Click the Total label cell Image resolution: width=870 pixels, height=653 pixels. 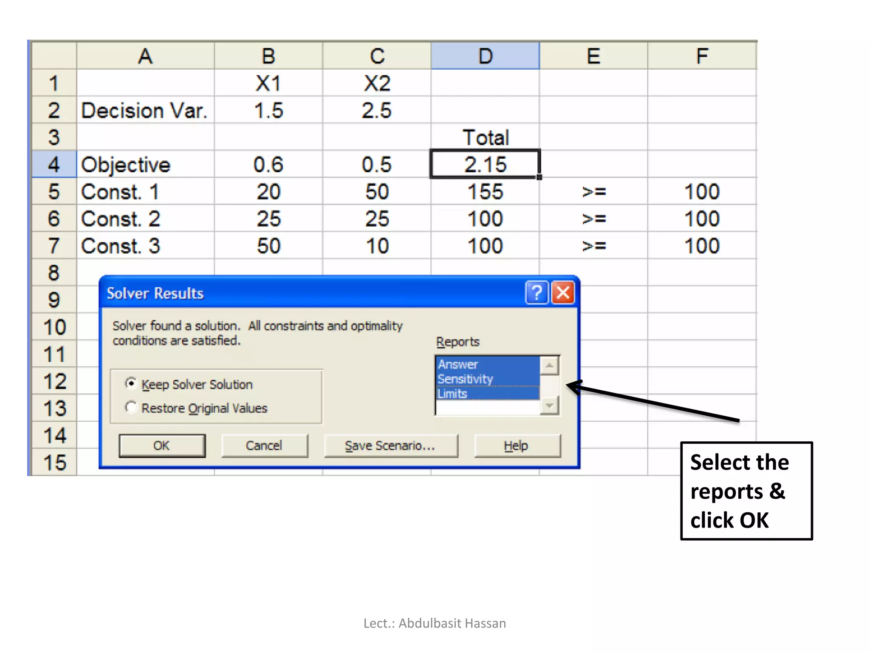click(486, 137)
